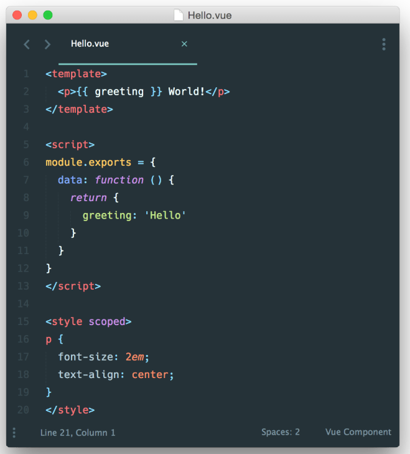The width and height of the screenshot is (410, 454).
Task: Click the World! text on line 2
Action: click(187, 92)
